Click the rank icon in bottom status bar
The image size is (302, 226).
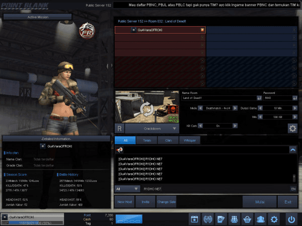5,217
